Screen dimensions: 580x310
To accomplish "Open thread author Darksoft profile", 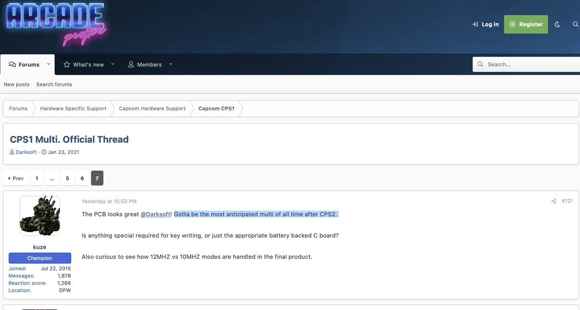I will (x=26, y=152).
